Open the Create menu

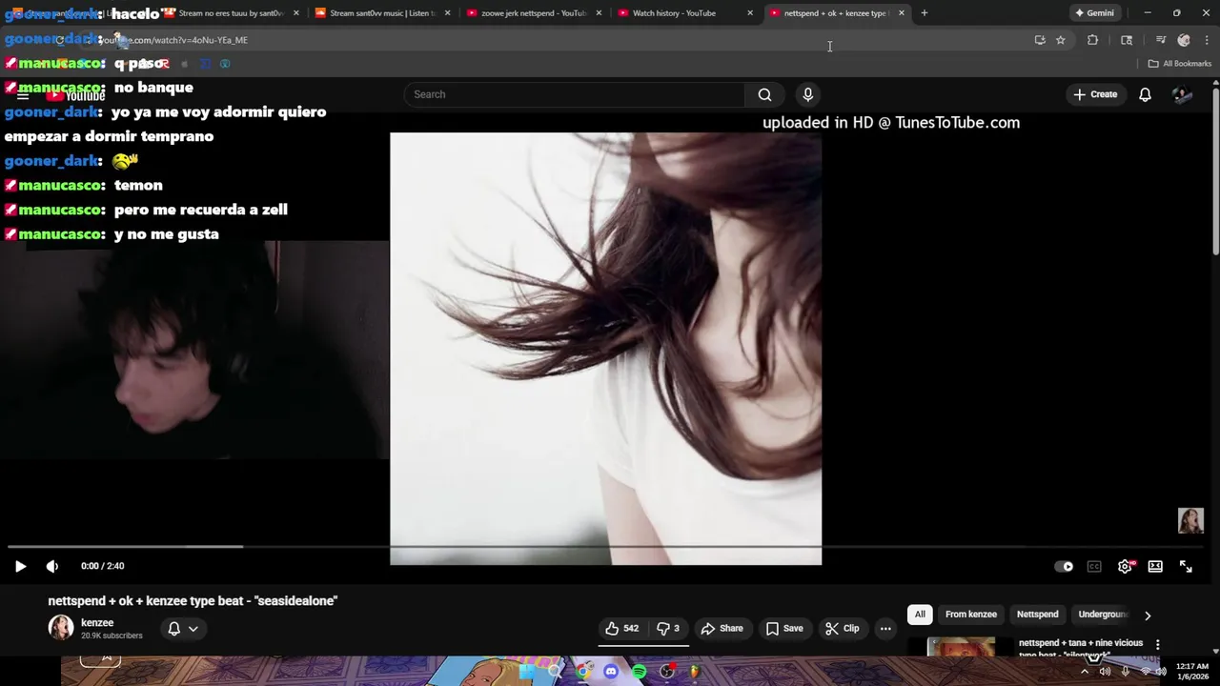coord(1094,94)
